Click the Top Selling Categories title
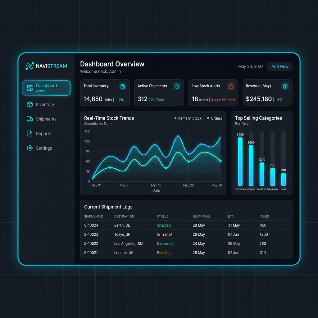Viewport: 318px width, 318px height. pyautogui.click(x=258, y=118)
